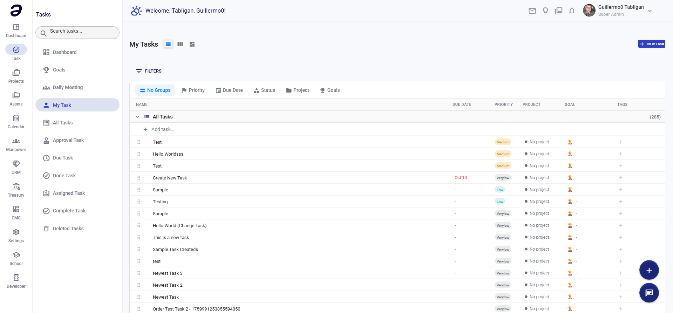Screen dimensions: 673x313
Task: Open the mail envelope icon in header
Action: pos(532,11)
